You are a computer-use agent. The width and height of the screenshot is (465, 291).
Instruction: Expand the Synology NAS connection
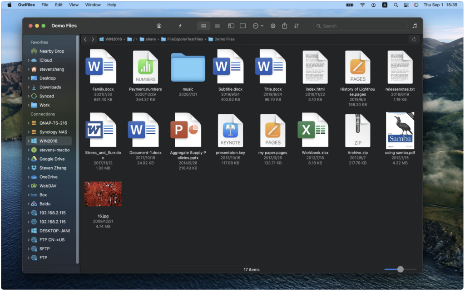click(29, 132)
